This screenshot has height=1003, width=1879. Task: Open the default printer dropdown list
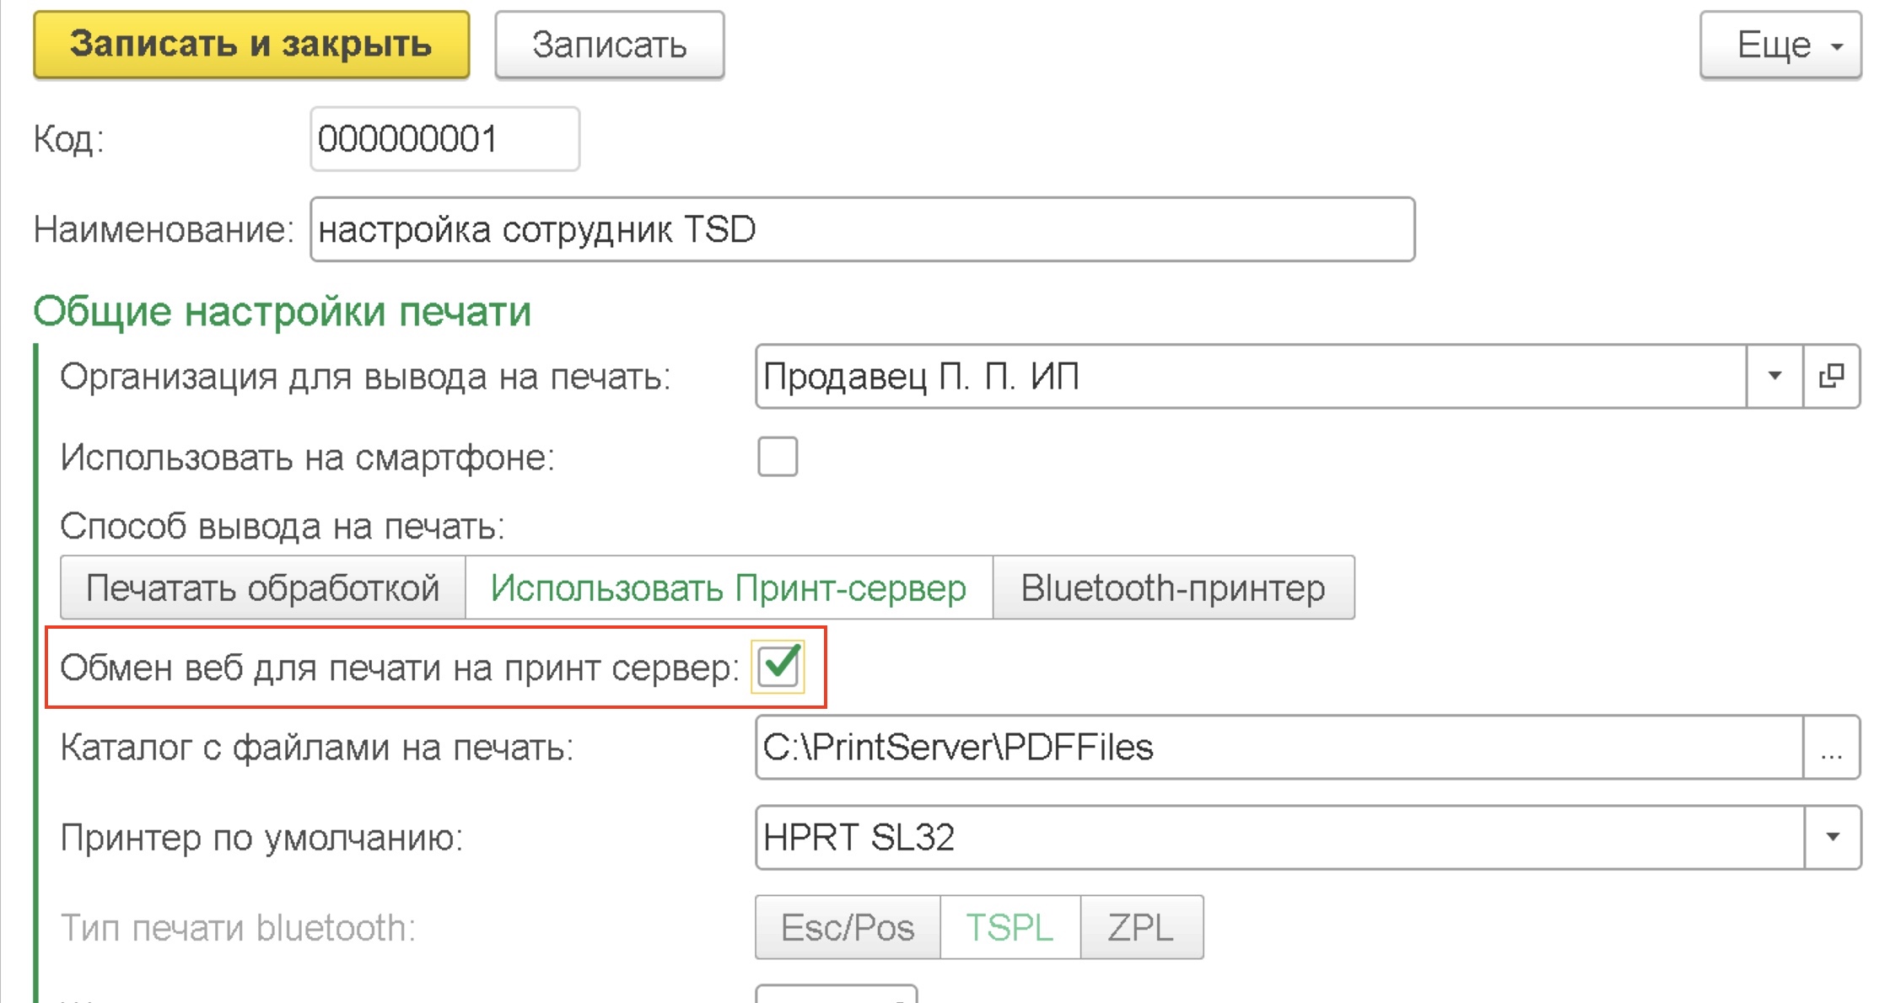(x=1832, y=837)
